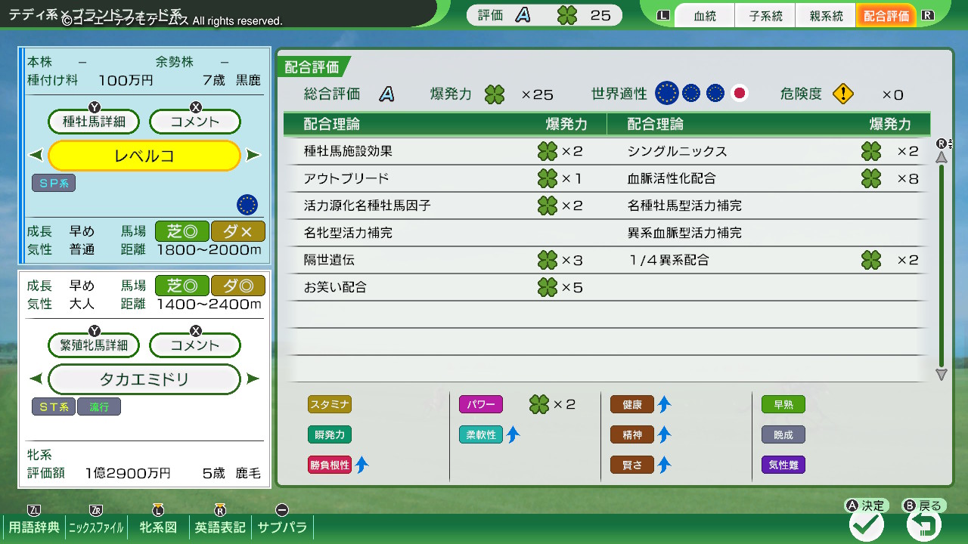Open コメント for the broodmare
Viewport: 968px width, 544px height.
[x=195, y=345]
